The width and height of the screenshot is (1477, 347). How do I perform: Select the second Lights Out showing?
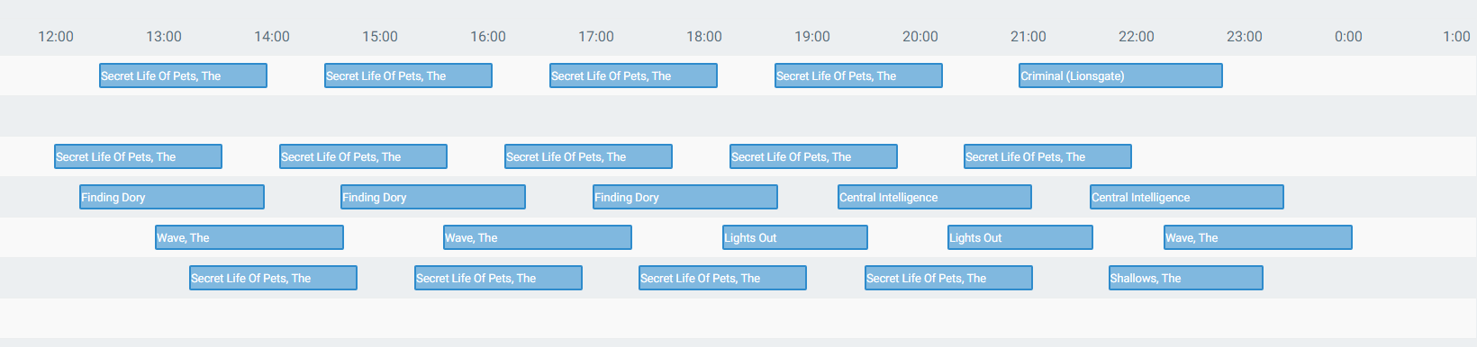[1020, 237]
